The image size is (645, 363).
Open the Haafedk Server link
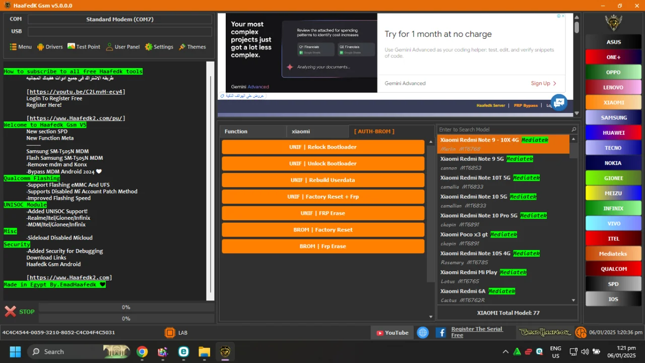click(x=491, y=105)
